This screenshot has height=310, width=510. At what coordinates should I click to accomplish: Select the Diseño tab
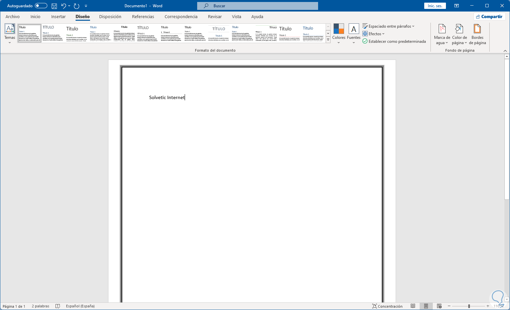[82, 17]
